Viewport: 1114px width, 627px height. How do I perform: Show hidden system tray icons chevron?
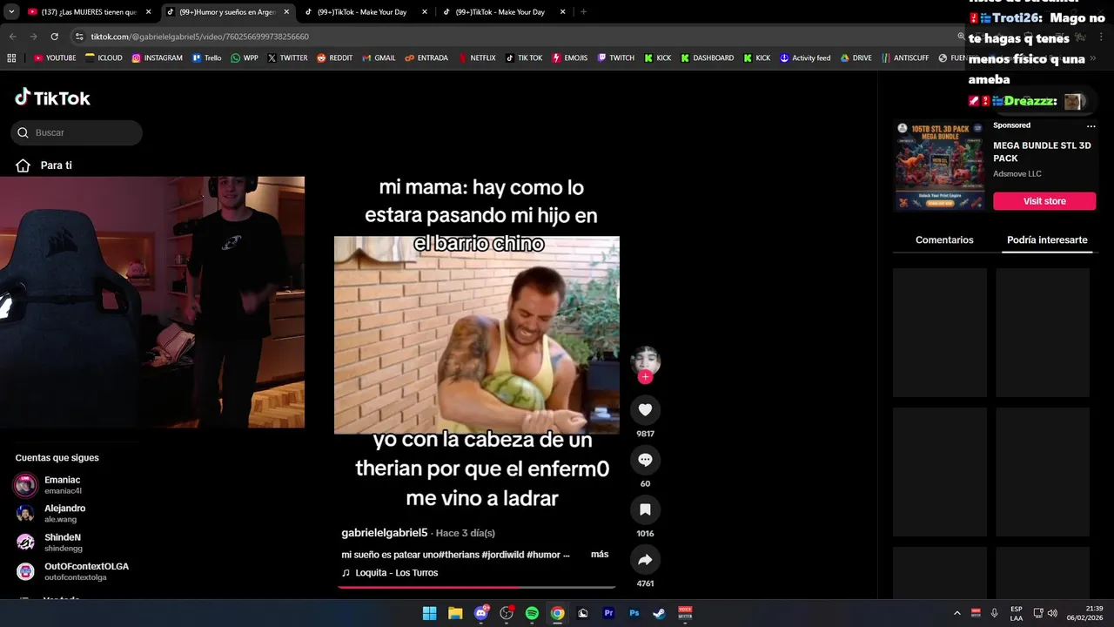point(956,613)
